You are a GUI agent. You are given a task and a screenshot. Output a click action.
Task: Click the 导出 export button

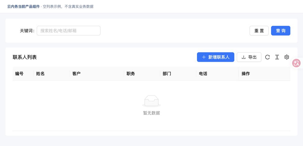[x=249, y=57]
